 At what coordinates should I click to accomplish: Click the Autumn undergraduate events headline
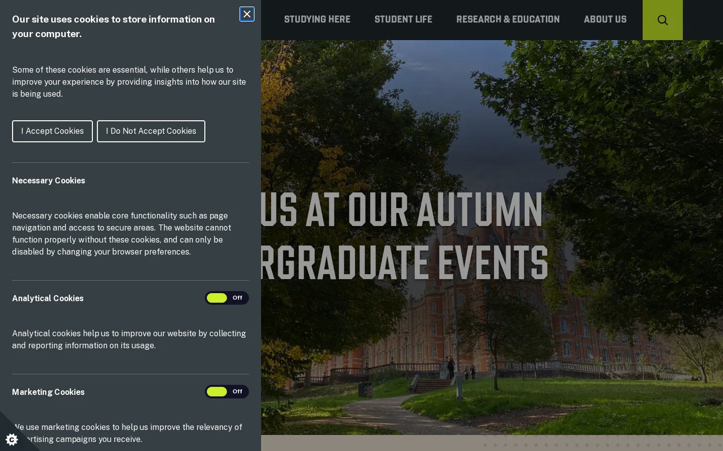[x=405, y=236]
